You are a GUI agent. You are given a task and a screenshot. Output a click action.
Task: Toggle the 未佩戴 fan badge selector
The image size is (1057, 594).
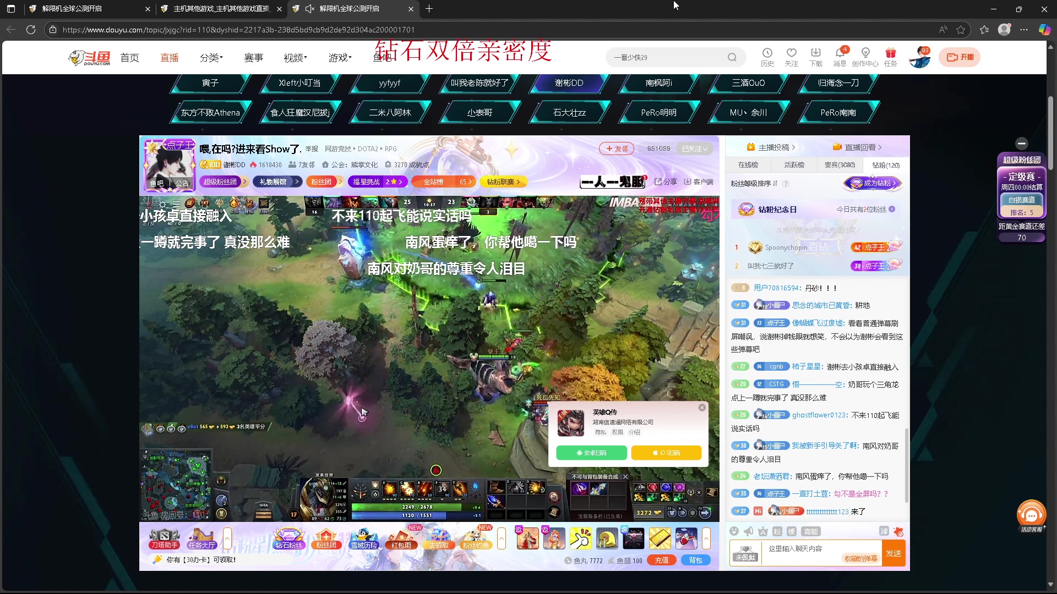pyautogui.click(x=746, y=553)
